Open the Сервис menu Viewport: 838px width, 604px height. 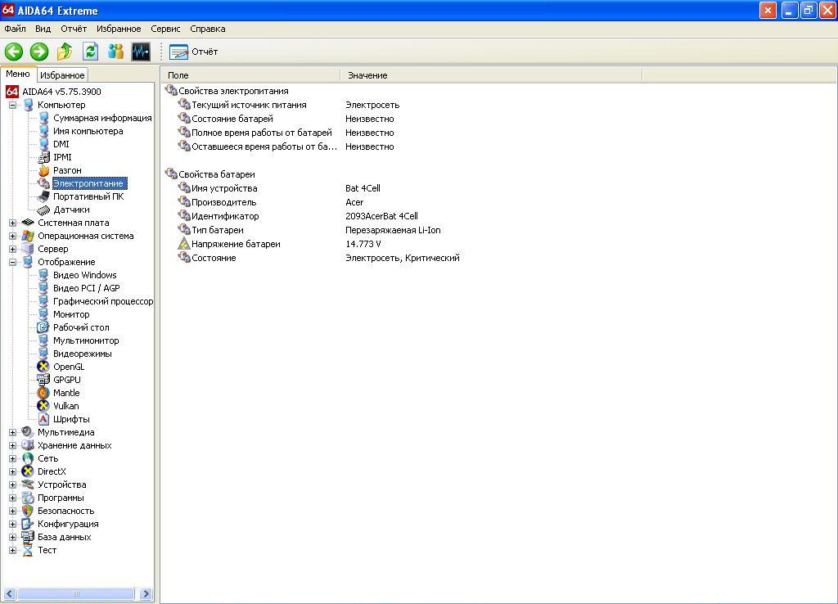click(165, 29)
